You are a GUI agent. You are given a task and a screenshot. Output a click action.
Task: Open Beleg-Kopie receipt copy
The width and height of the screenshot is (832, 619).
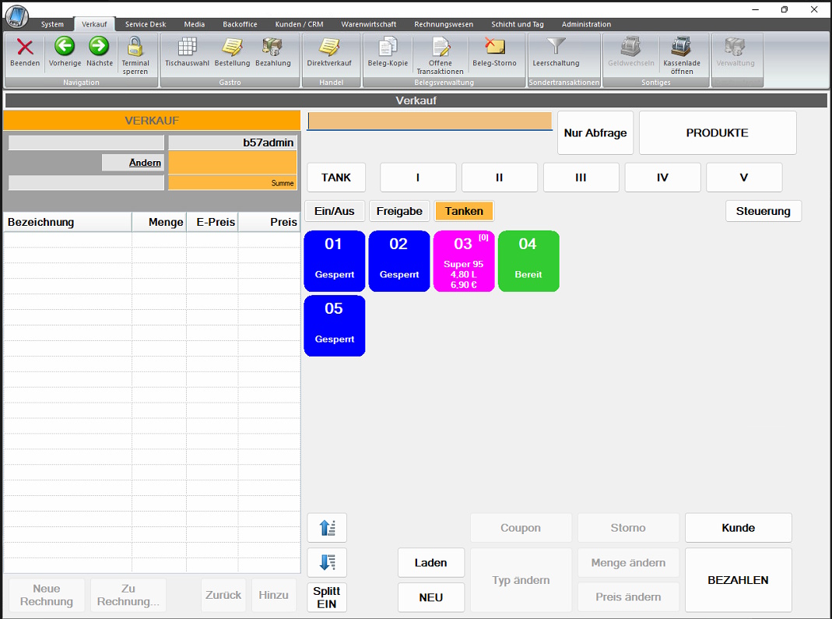click(388, 48)
